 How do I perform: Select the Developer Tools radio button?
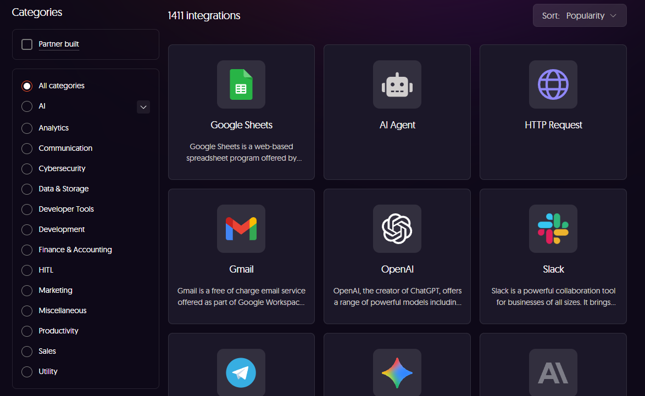pyautogui.click(x=27, y=210)
